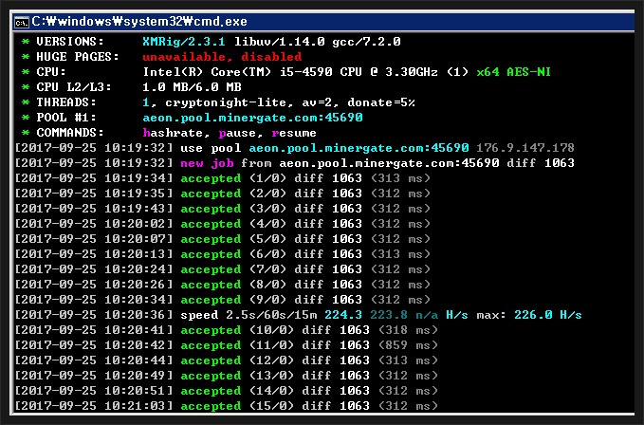Click timestamp '10:21:03' on last line
The height and width of the screenshot is (425, 644).
pos(135,406)
